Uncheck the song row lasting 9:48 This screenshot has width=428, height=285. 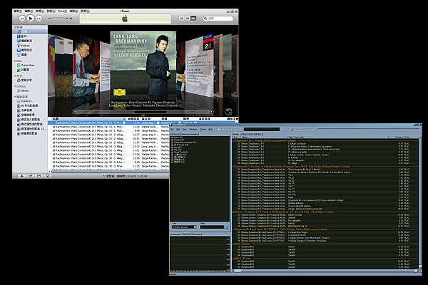click(53, 130)
